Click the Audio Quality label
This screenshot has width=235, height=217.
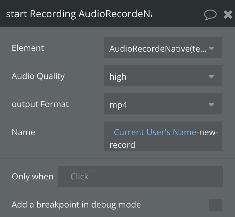(x=38, y=76)
